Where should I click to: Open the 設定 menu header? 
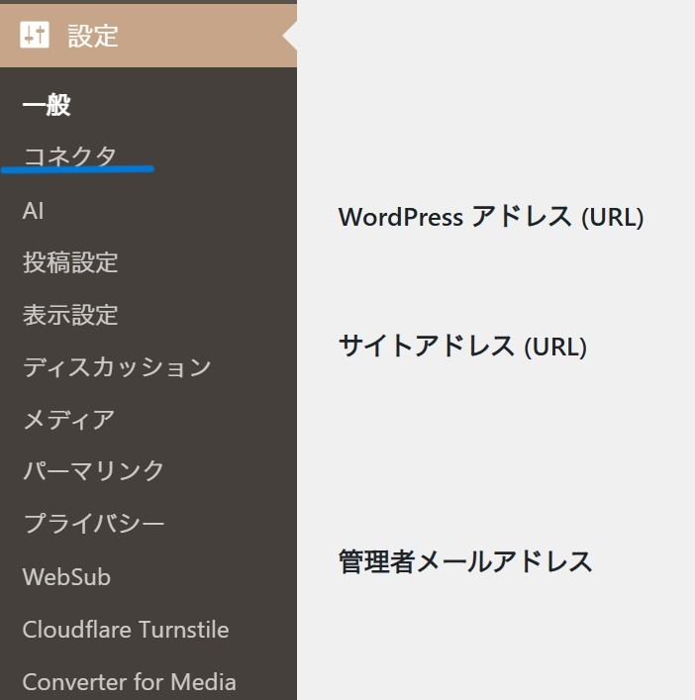[149, 36]
